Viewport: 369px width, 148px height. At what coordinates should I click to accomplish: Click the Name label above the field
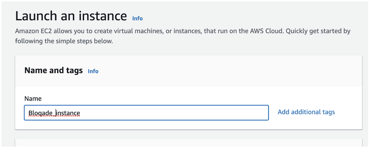click(x=33, y=99)
